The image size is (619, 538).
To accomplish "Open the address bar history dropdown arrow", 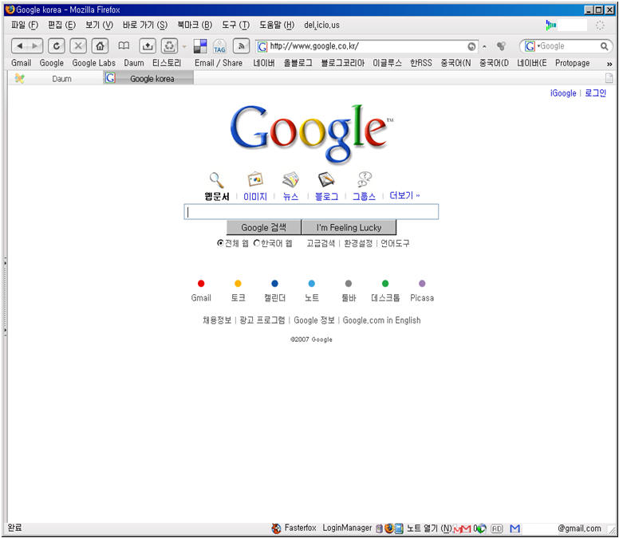I will (x=484, y=46).
